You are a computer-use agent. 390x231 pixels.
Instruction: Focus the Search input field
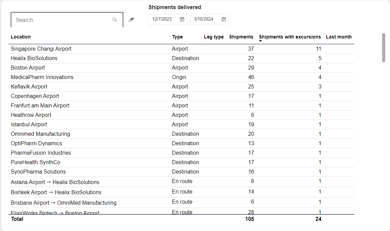click(67, 20)
